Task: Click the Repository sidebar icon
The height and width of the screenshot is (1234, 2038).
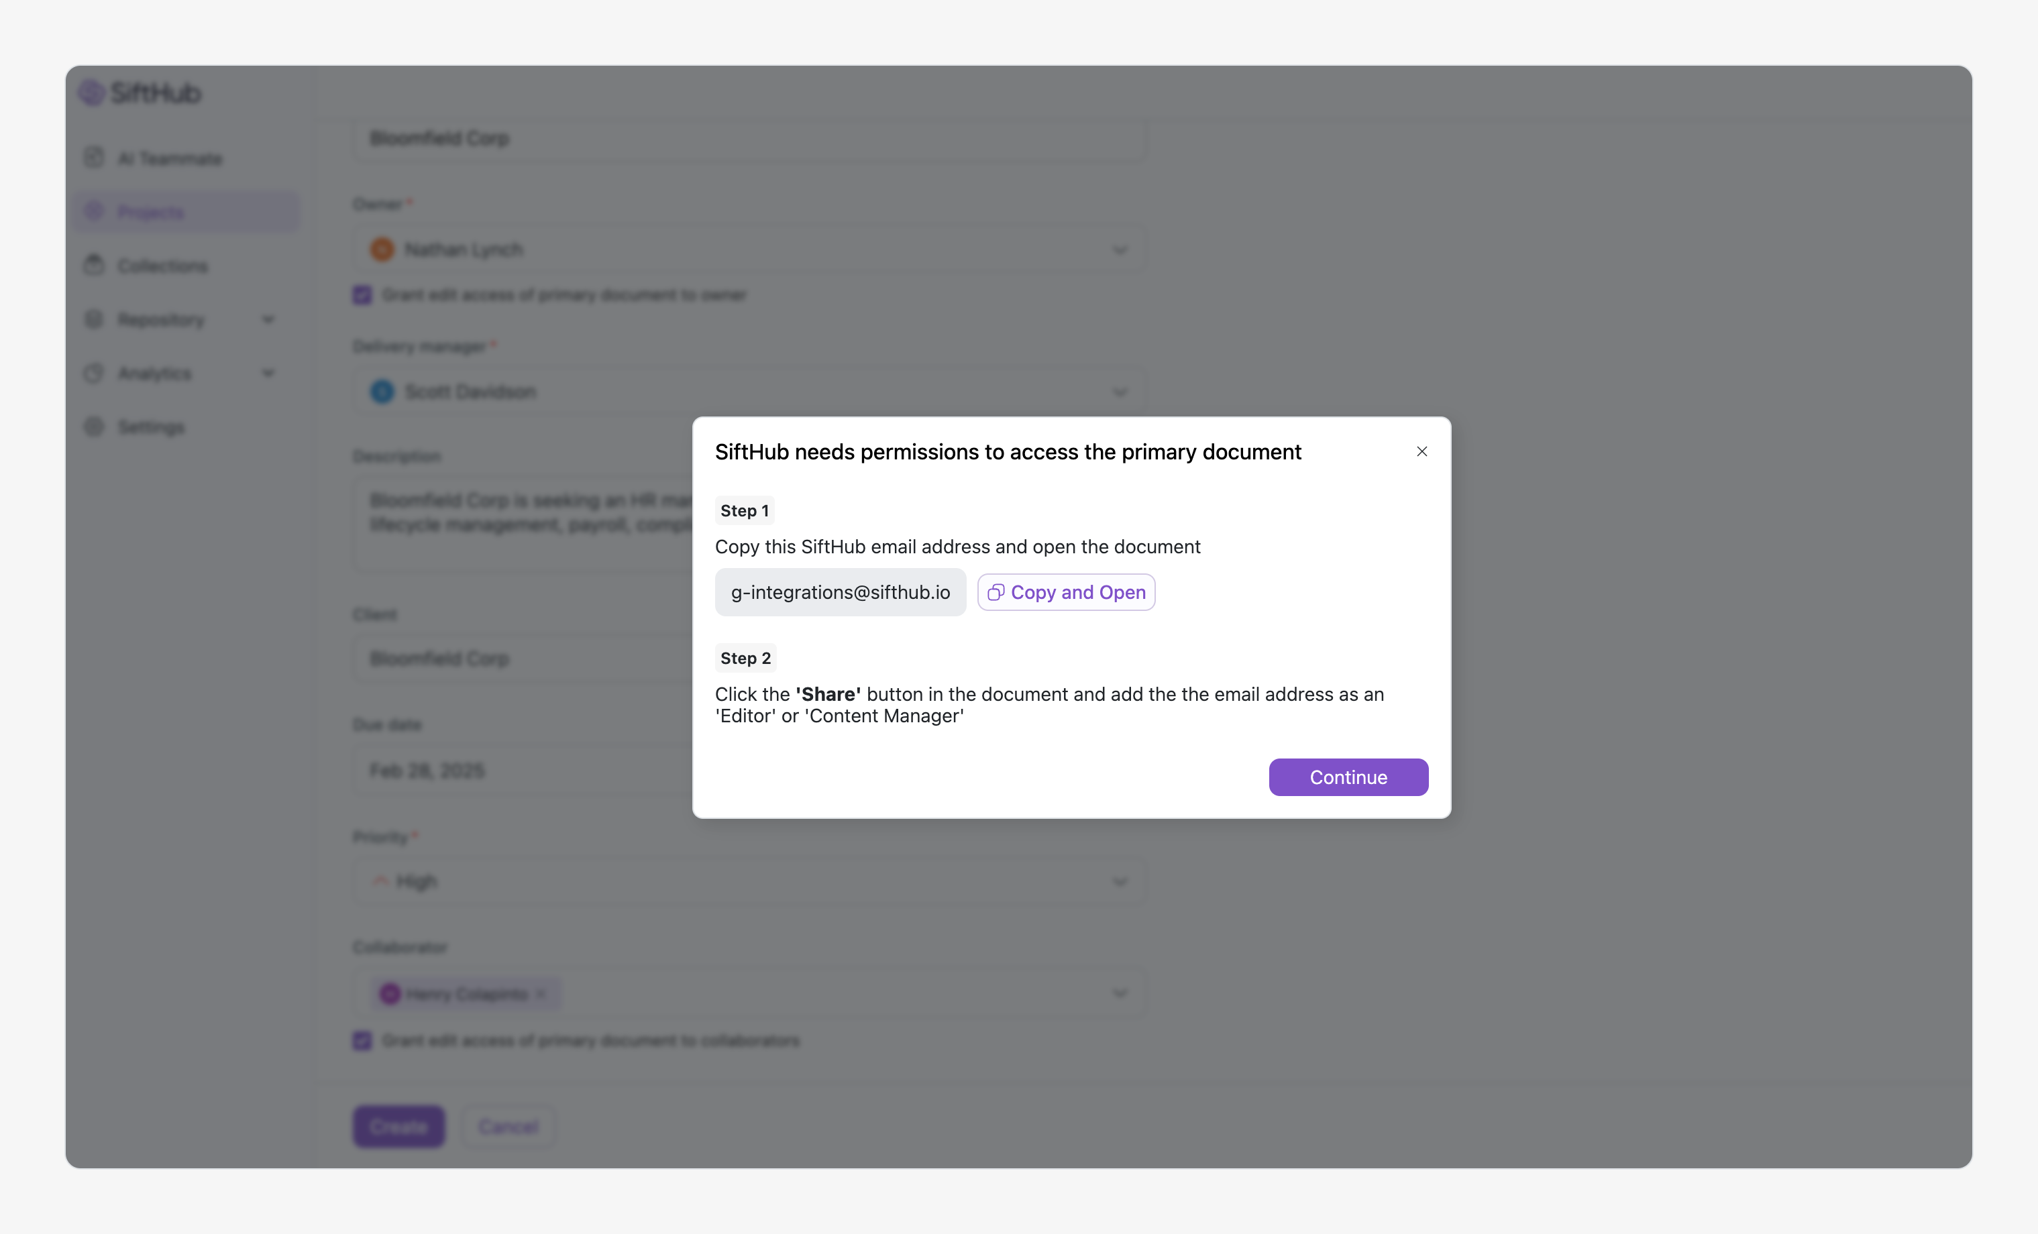Action: (x=95, y=319)
